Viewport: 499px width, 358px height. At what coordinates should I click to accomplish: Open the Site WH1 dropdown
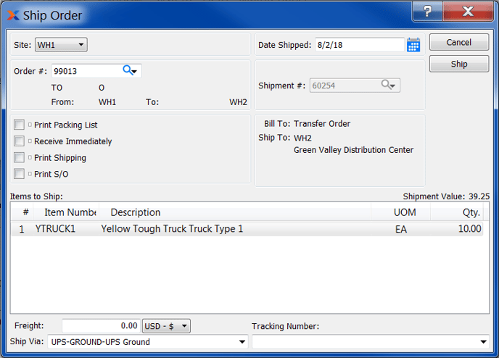pyautogui.click(x=61, y=45)
